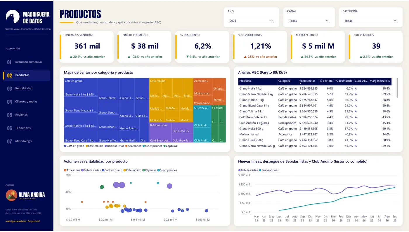Screen dimensions: 409x232
Task: Click the Molino manual cell in ABC table
Action: pyautogui.click(x=249, y=135)
